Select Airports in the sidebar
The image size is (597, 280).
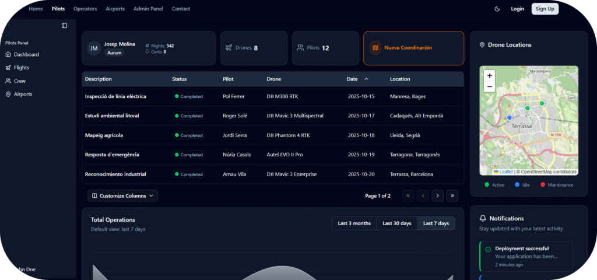pyautogui.click(x=23, y=94)
